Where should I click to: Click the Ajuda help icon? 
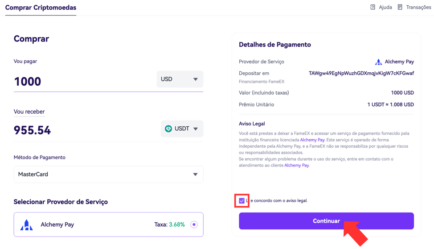pyautogui.click(x=373, y=7)
